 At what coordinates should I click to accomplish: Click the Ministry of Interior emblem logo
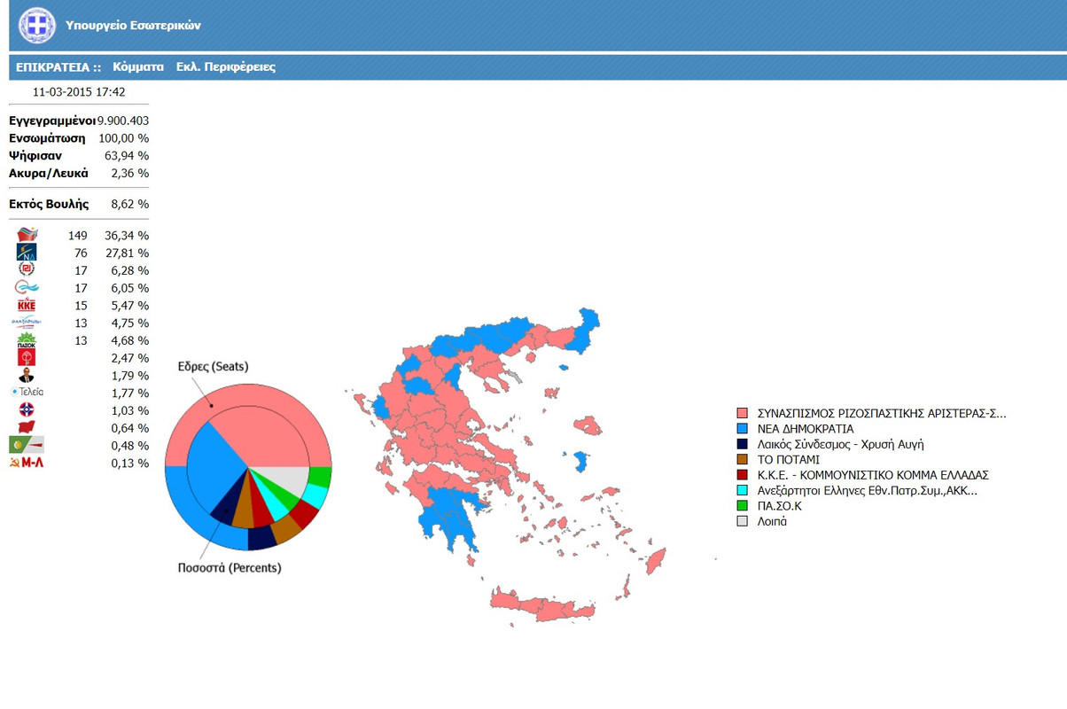pyautogui.click(x=36, y=26)
